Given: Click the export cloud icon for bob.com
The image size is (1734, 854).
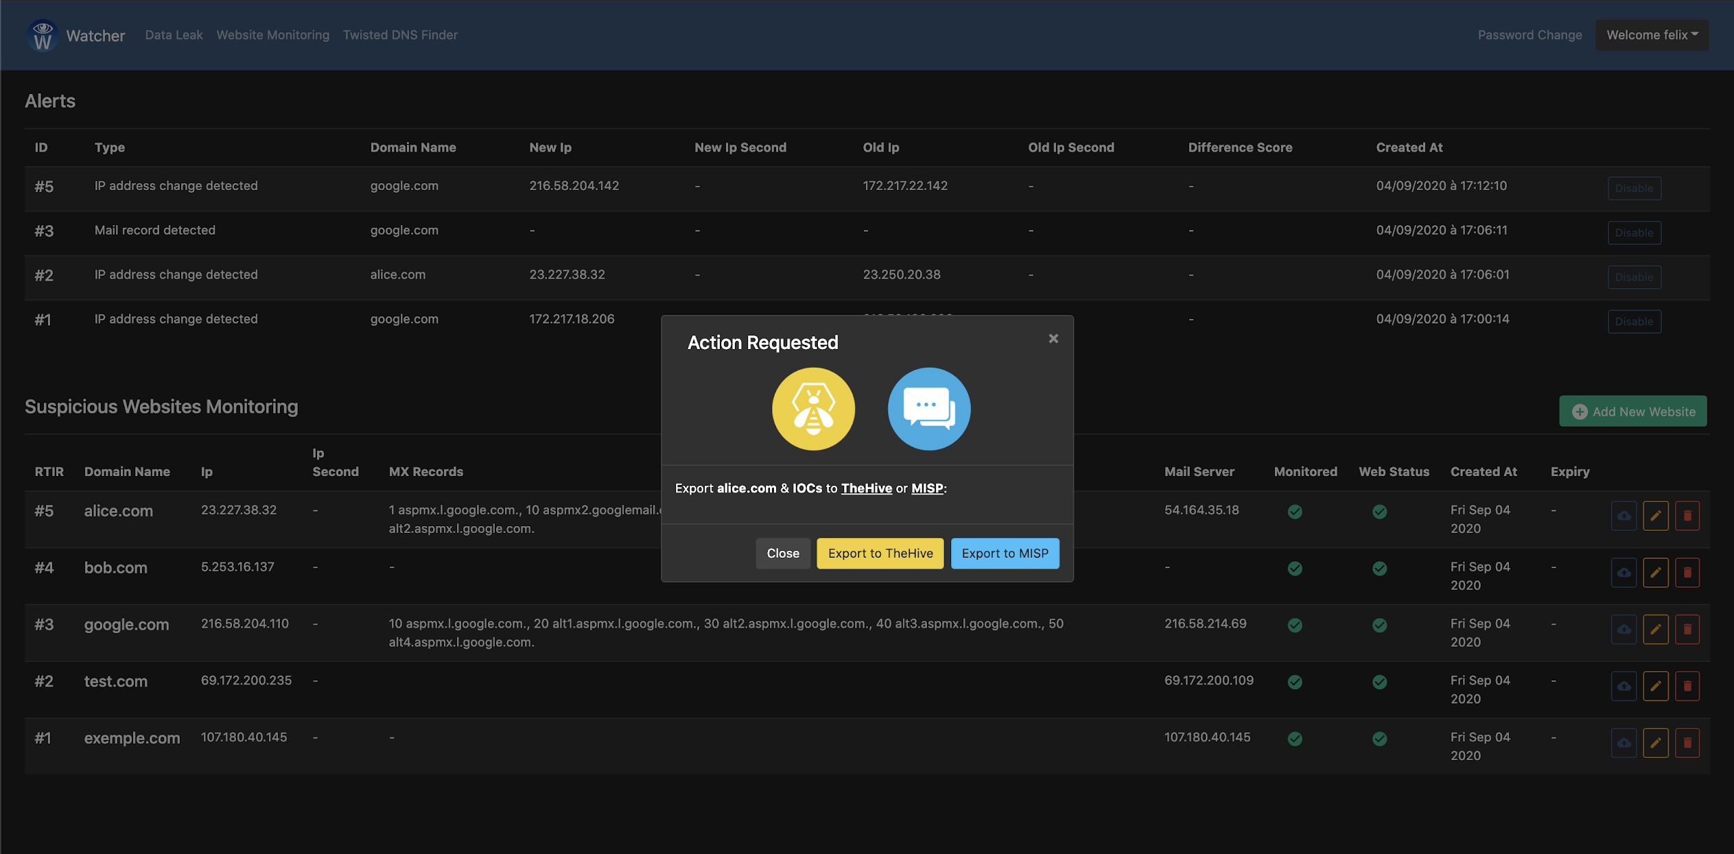Looking at the screenshot, I should click(x=1624, y=572).
